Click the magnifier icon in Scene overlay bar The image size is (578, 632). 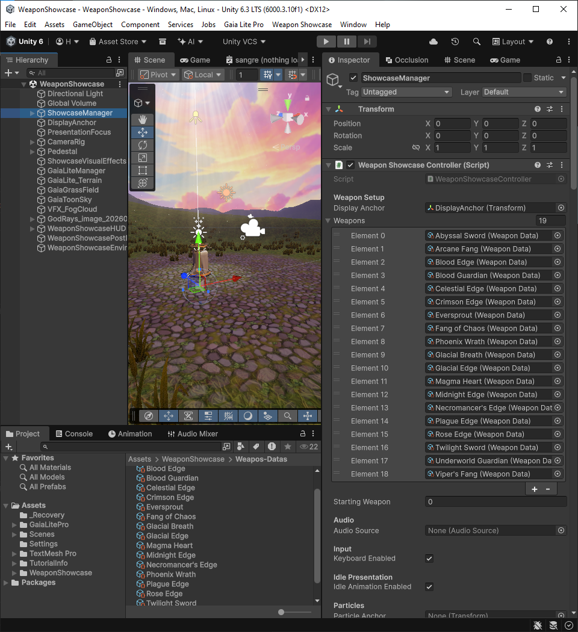tap(287, 416)
